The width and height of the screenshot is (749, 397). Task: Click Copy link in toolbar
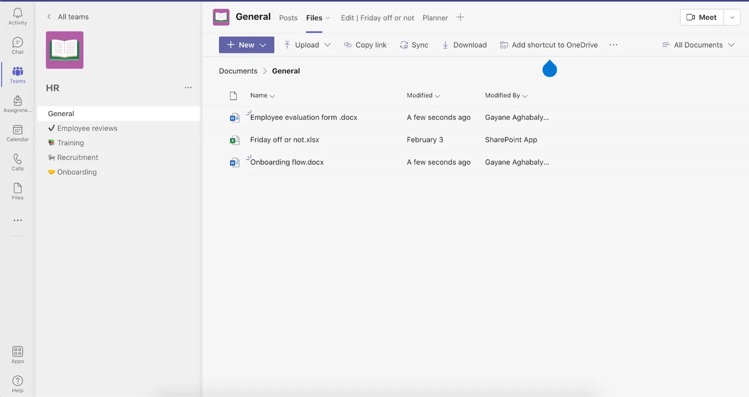[365, 45]
